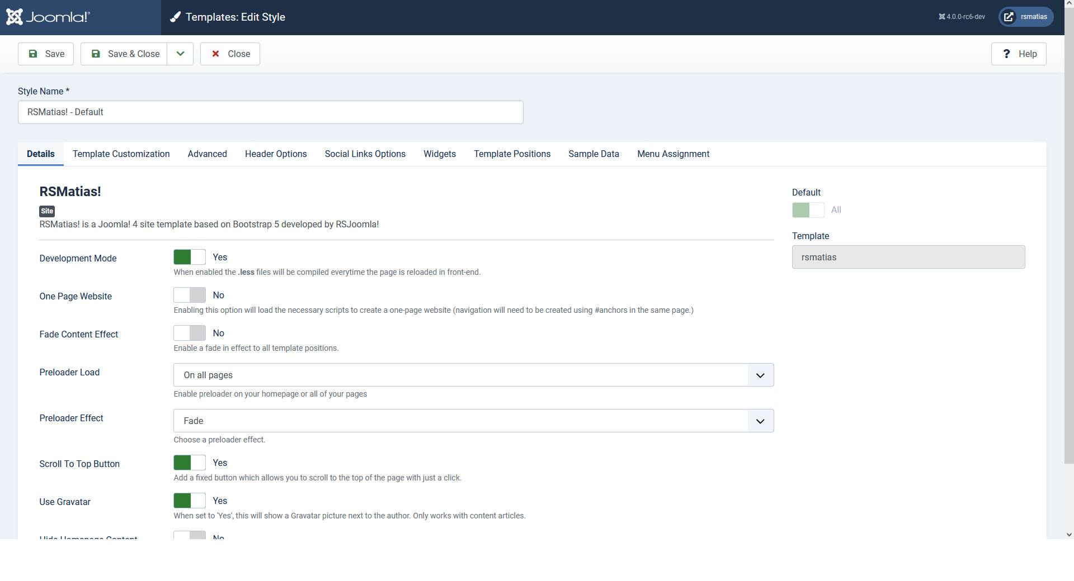This screenshot has width=1074, height=581.
Task: Click the page vertical scrollbar
Action: (1069, 235)
